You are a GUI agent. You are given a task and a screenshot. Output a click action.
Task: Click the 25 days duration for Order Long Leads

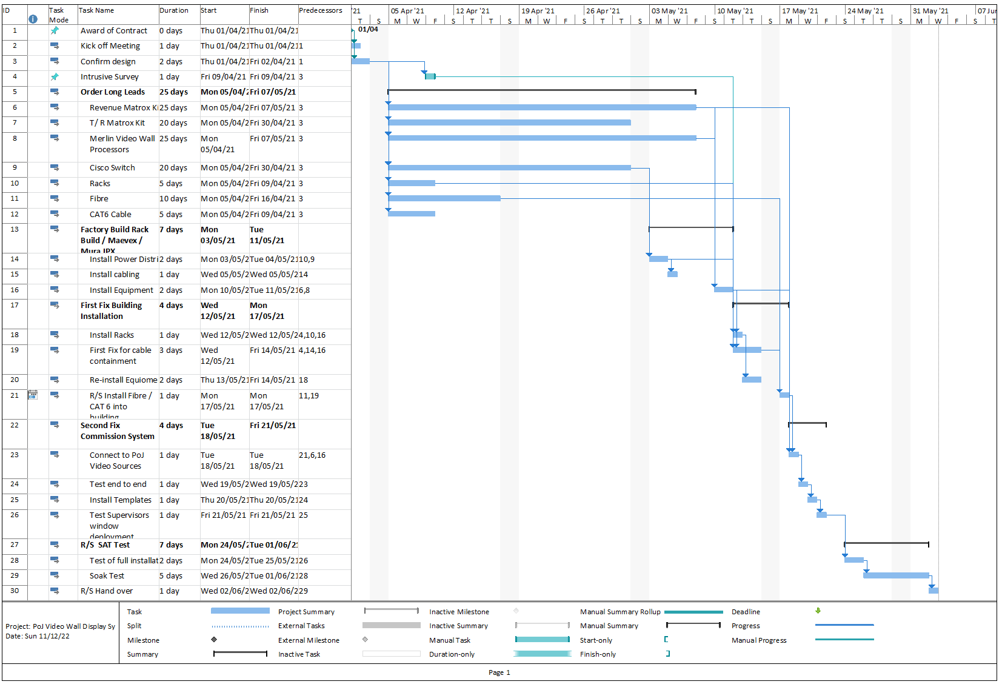pyautogui.click(x=173, y=92)
